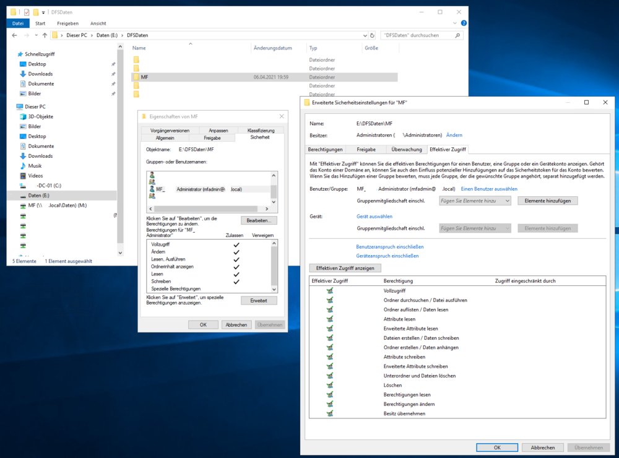Open the 'Fügen Sie Elemente hinzu' dropdown
This screenshot has width=619, height=458.
[x=474, y=201]
